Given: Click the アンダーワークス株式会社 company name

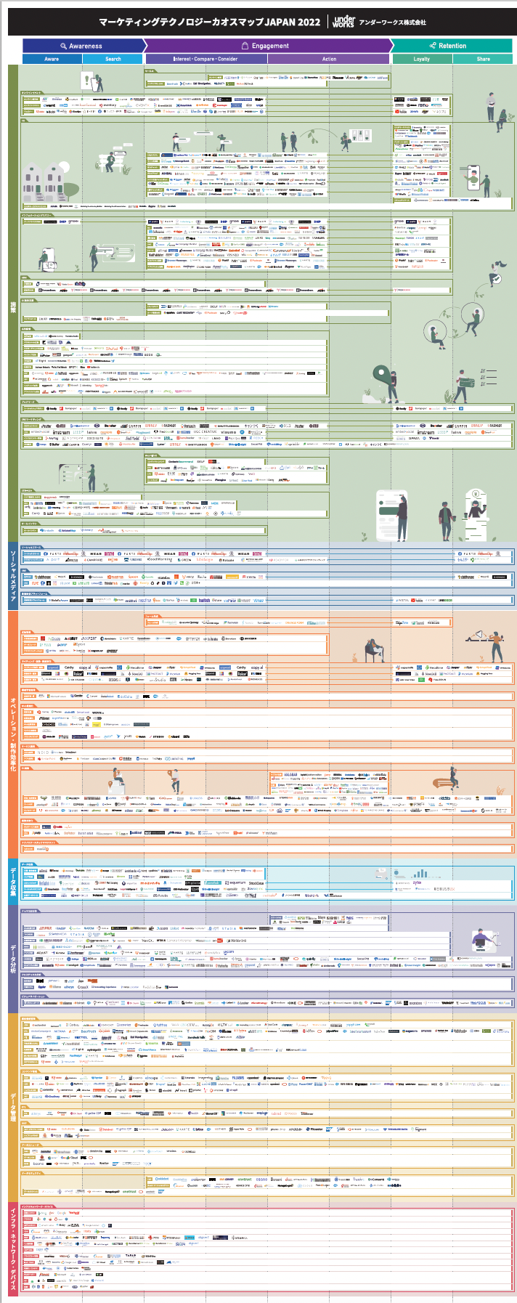Looking at the screenshot, I should point(393,23).
